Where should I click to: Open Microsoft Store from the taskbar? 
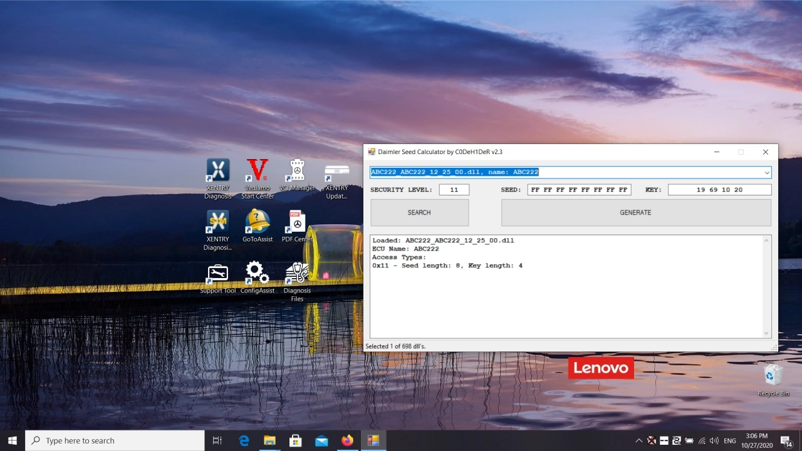click(x=295, y=440)
